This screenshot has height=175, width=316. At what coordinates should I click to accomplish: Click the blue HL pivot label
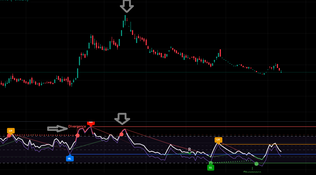[x=70, y=158]
